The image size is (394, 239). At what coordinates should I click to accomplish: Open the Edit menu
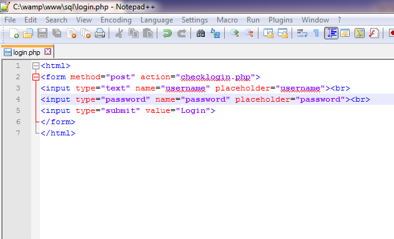31,20
